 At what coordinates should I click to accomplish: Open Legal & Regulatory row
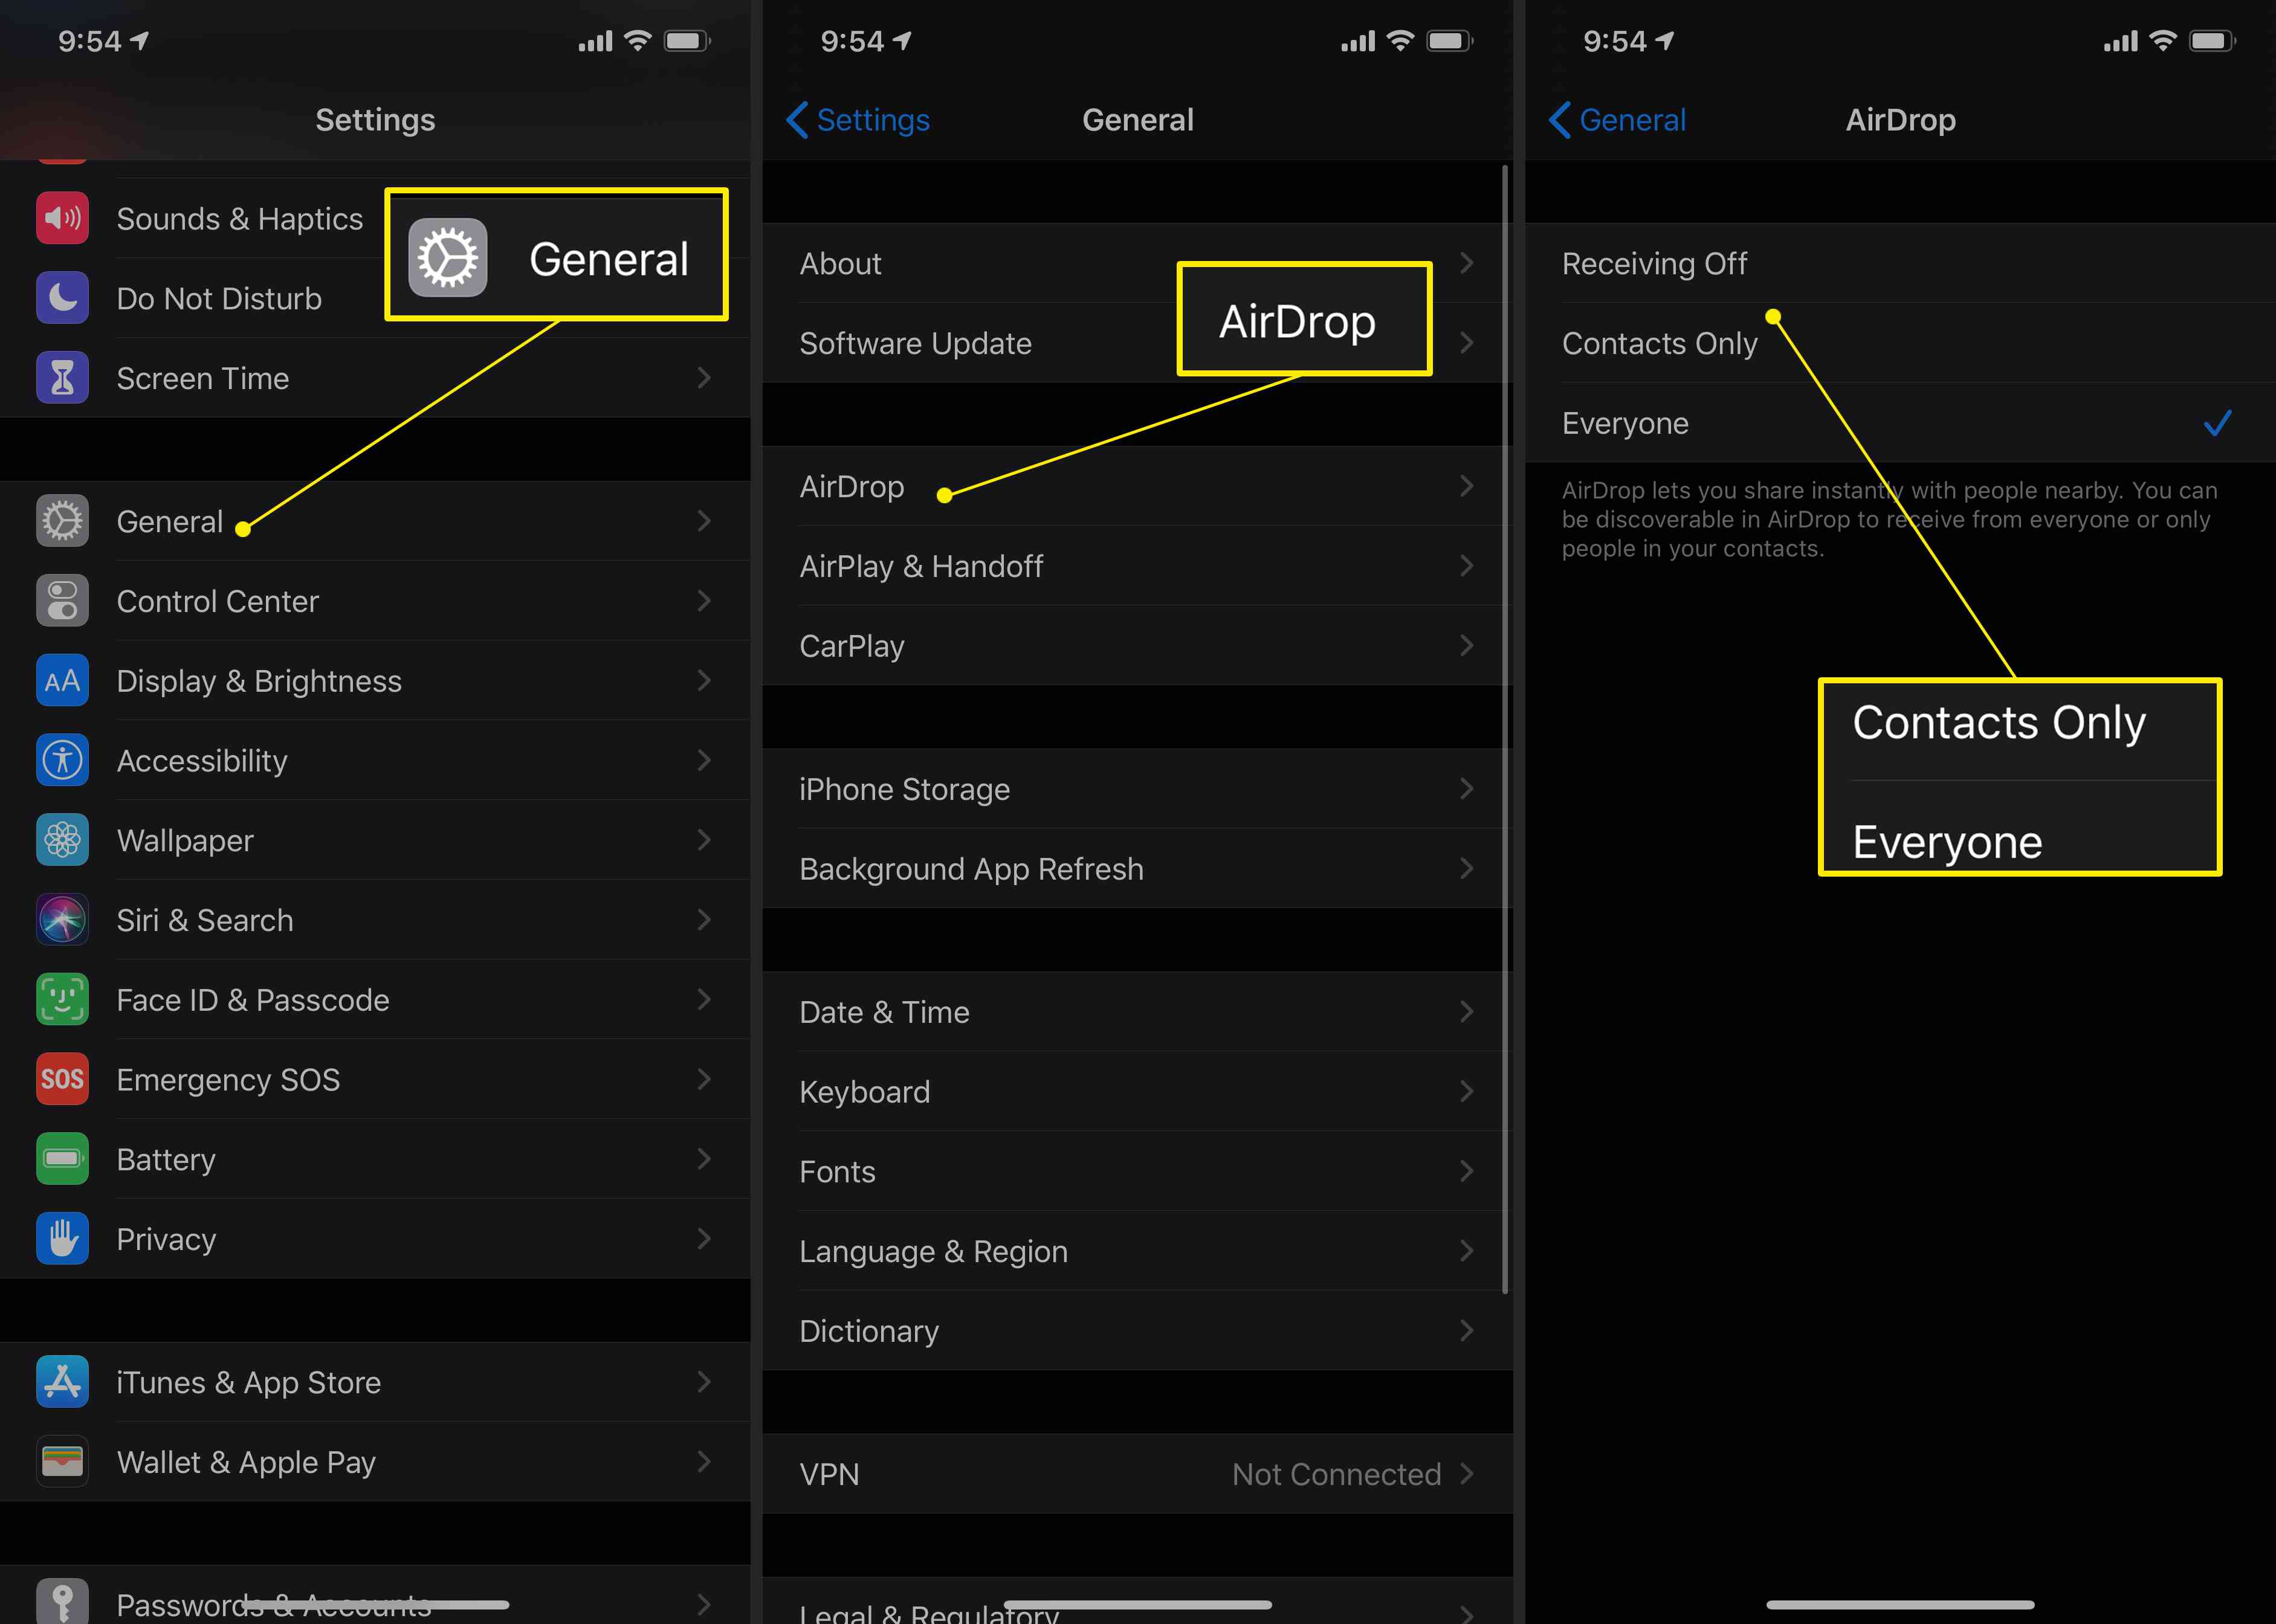[x=1137, y=1601]
